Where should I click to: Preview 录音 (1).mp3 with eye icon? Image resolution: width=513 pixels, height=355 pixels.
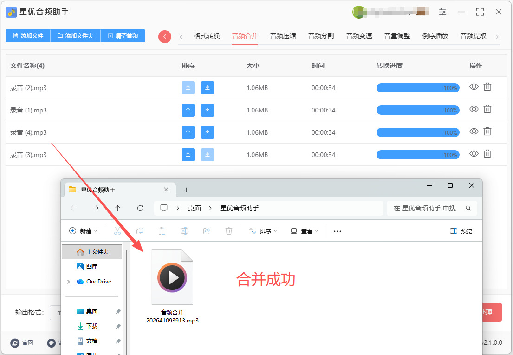[x=474, y=109]
